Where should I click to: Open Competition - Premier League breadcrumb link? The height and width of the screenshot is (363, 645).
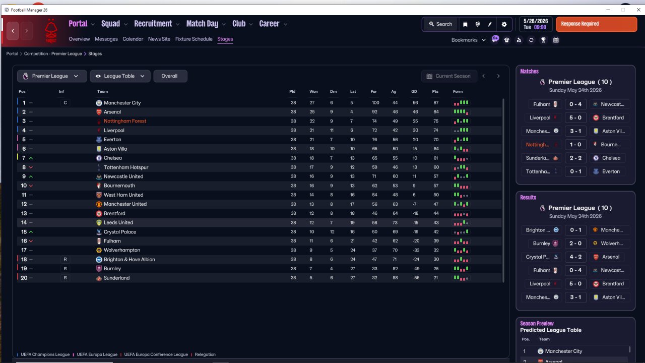[x=53, y=53]
